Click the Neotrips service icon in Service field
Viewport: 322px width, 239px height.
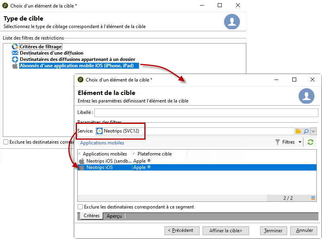click(x=100, y=131)
